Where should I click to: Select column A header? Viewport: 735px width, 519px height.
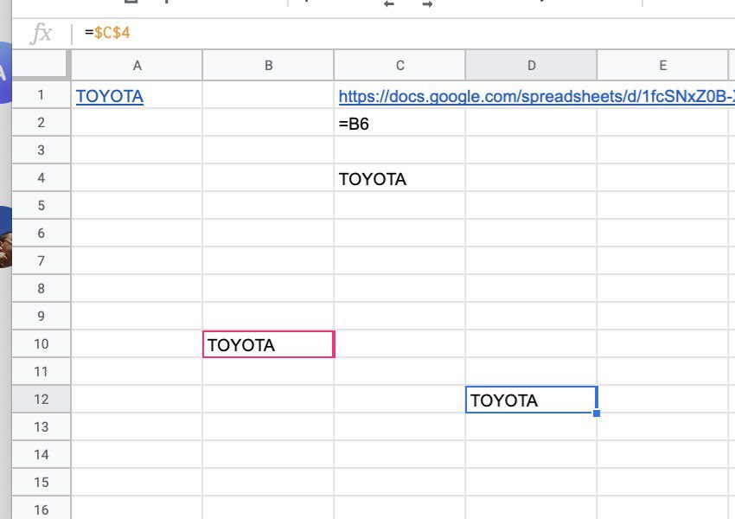[x=137, y=66]
